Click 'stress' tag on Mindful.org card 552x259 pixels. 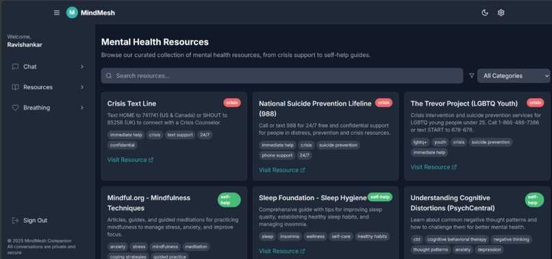click(x=138, y=247)
